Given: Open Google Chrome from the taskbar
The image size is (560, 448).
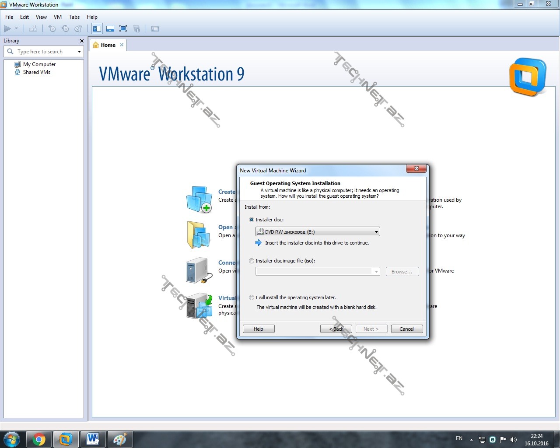Looking at the screenshot, I should click(x=39, y=439).
